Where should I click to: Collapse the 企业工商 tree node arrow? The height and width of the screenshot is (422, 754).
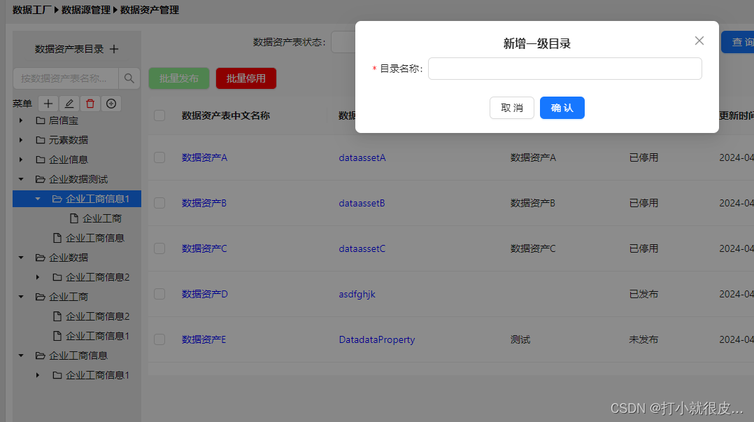pyautogui.click(x=21, y=297)
